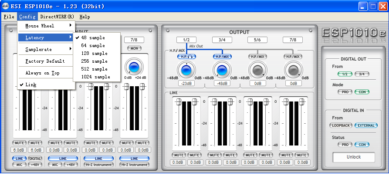Toggle the H.P. headphone button on output 1/2

[186, 57]
